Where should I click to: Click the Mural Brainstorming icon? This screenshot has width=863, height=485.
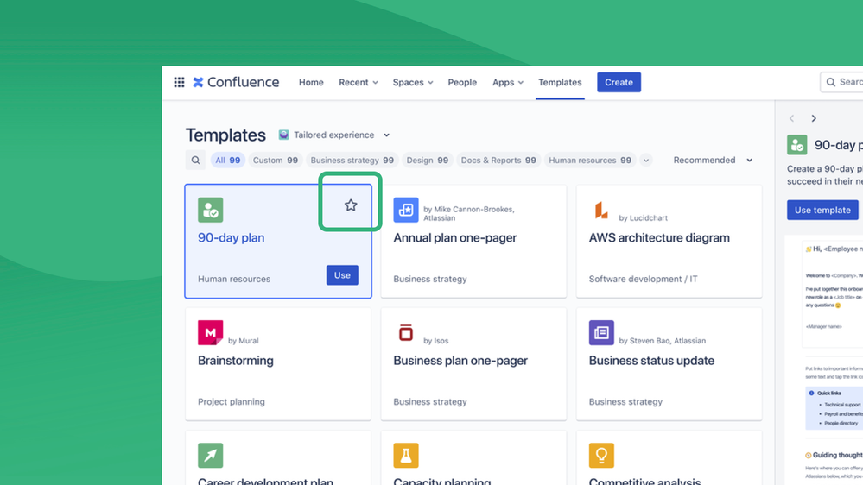(210, 332)
